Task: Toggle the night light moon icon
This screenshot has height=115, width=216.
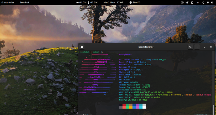Action: point(203,2)
